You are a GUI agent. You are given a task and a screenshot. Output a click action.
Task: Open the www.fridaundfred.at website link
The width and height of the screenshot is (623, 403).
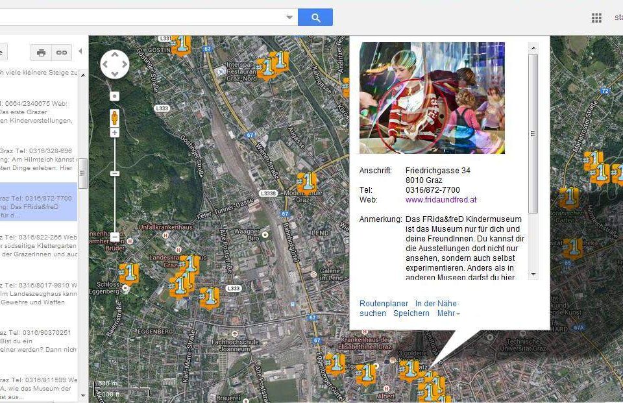[x=441, y=200]
